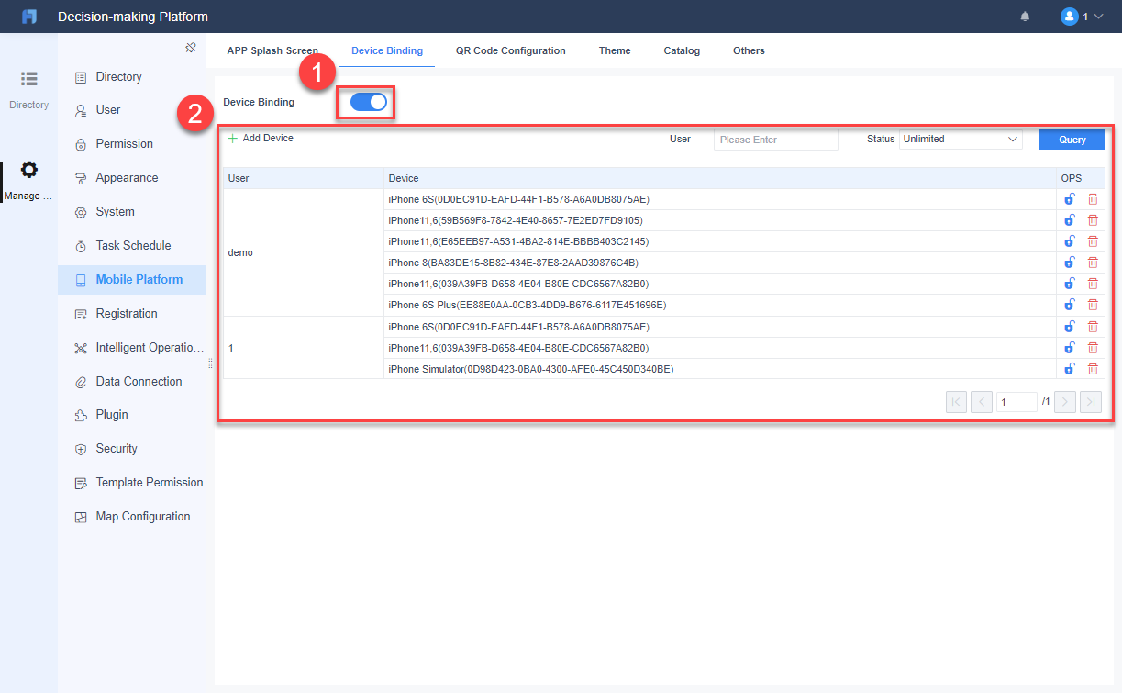
Task: Click the blue Query button
Action: point(1072,139)
